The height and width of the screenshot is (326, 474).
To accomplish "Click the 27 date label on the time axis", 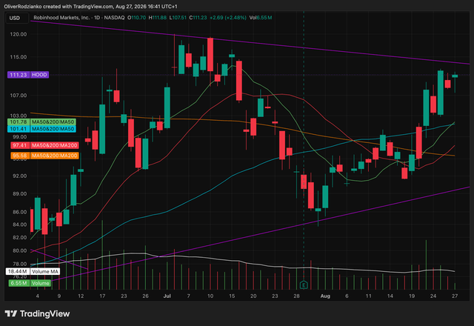I will [x=455, y=296].
